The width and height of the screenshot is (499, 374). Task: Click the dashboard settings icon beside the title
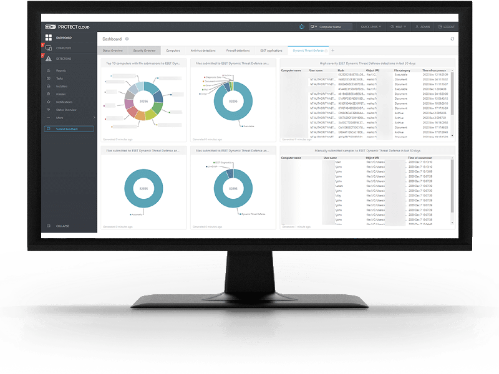point(127,39)
